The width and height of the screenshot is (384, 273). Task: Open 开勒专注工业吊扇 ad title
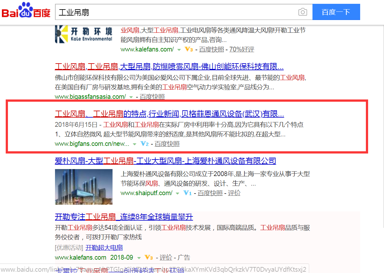pos(124,217)
